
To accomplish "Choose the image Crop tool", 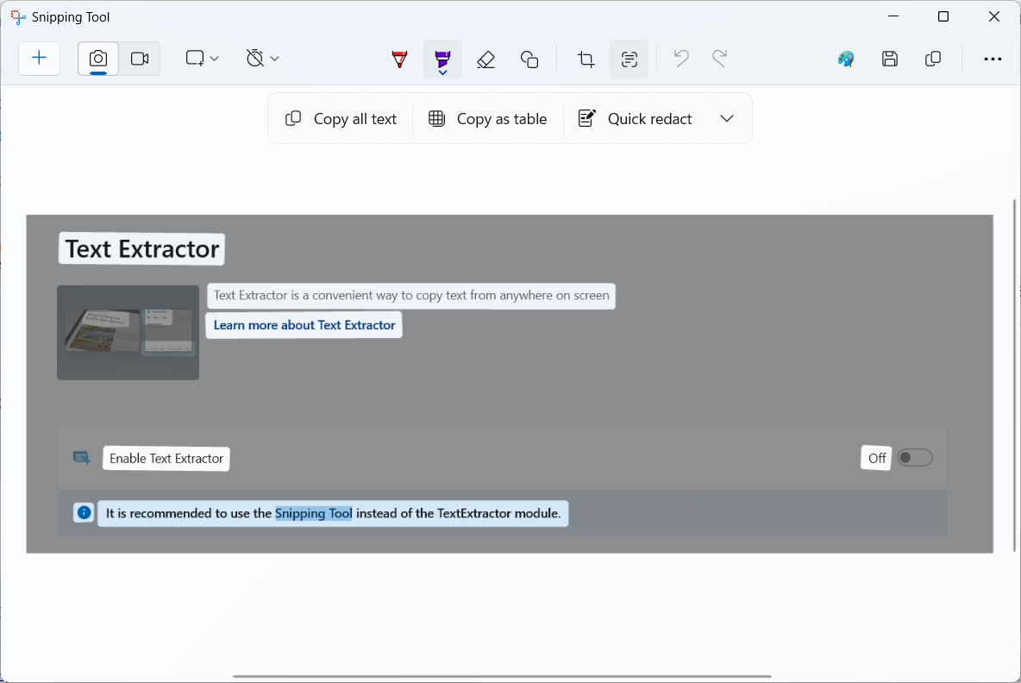I will pos(586,60).
